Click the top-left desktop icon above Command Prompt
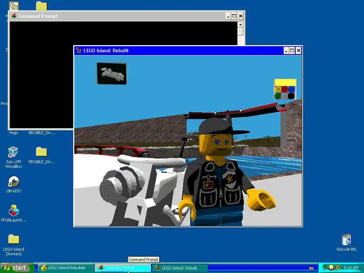 tap(14, 6)
